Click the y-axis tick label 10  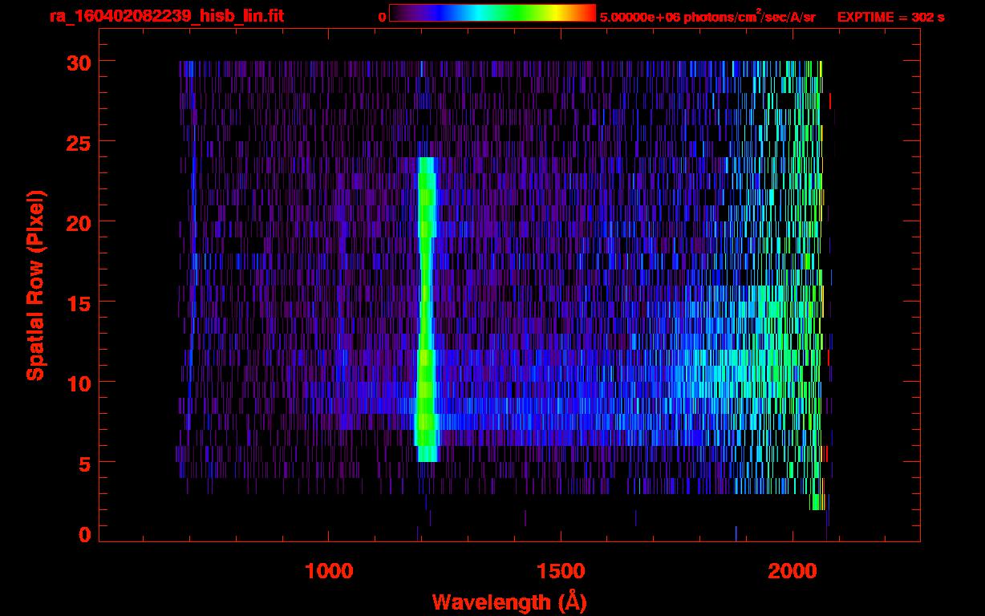[x=79, y=383]
